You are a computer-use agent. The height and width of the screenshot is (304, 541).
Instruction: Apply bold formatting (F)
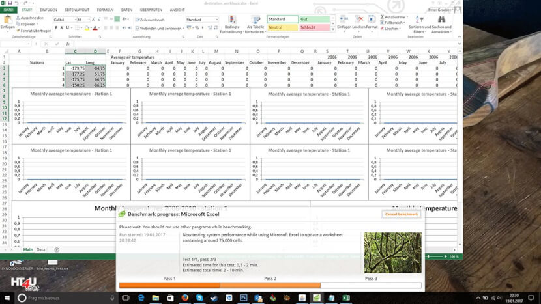click(56, 28)
